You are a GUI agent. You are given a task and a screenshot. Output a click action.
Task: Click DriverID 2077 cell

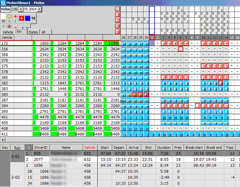41,159
